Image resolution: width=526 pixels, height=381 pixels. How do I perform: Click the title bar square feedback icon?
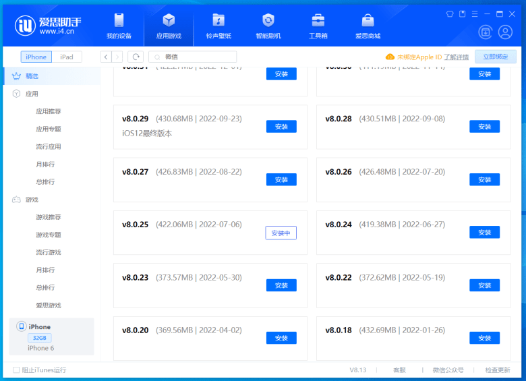tap(462, 13)
